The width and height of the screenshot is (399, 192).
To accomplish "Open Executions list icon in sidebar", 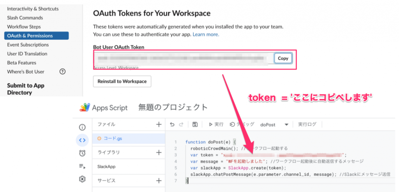I will click(82, 166).
